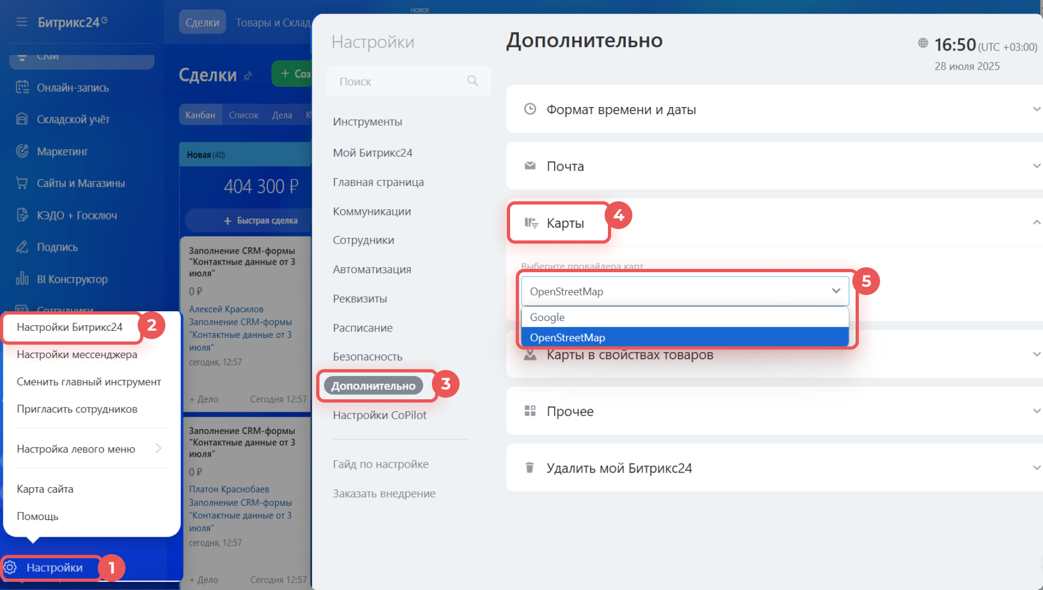Click the envelope icon of Почта section
1043x590 pixels.
coord(530,166)
